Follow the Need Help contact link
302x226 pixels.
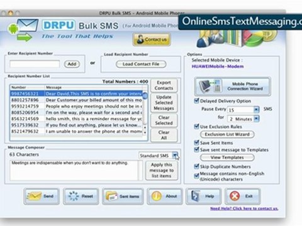coord(244,208)
